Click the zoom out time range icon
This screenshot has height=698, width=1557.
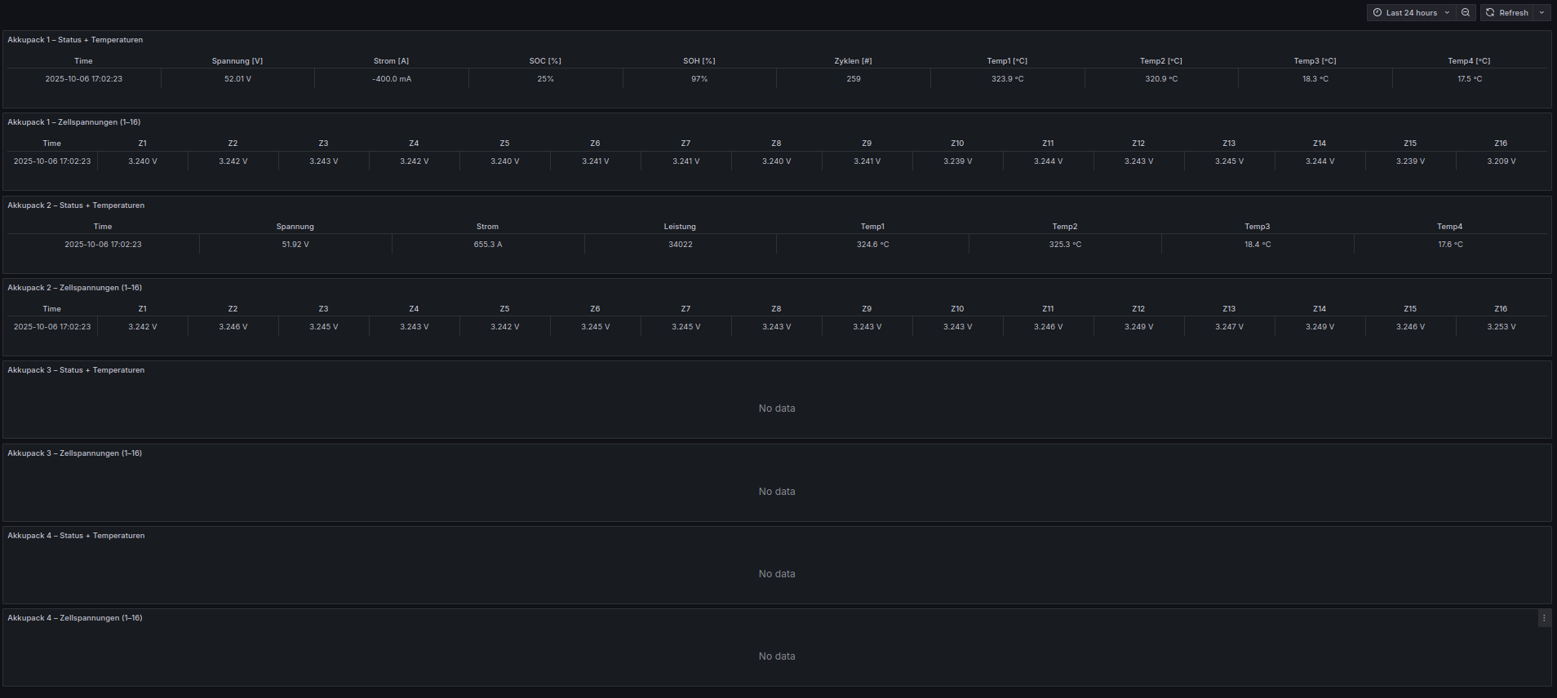1466,12
